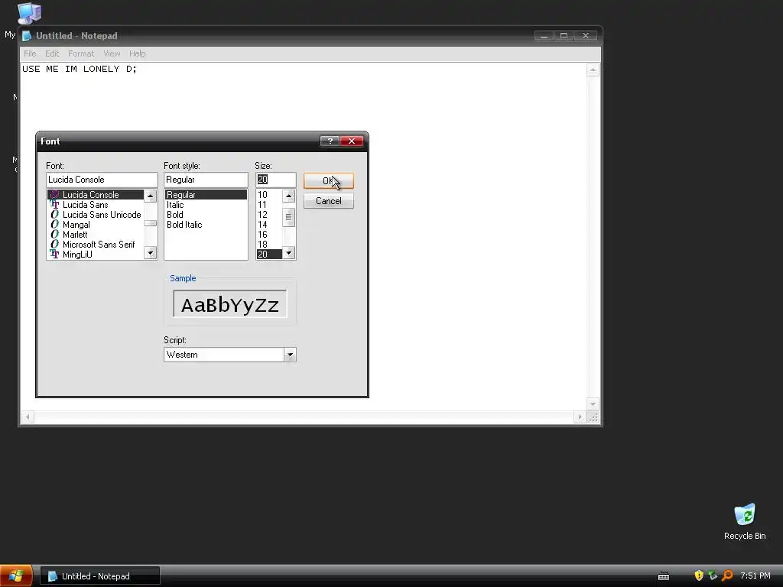Select size 20 in the size list
The width and height of the screenshot is (783, 587).
(268, 255)
